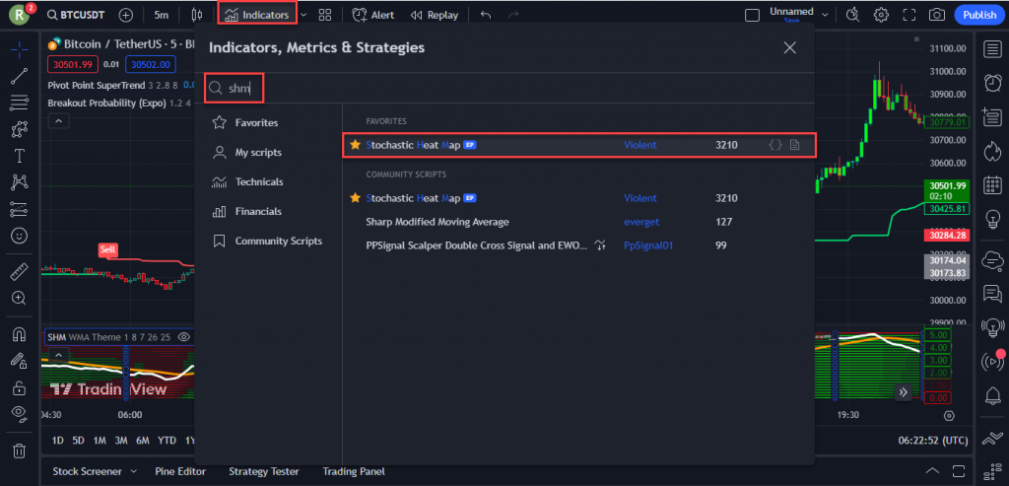The width and height of the screenshot is (1009, 486).
Task: View source code of favorite Stochastic Heat Map
Action: point(775,145)
